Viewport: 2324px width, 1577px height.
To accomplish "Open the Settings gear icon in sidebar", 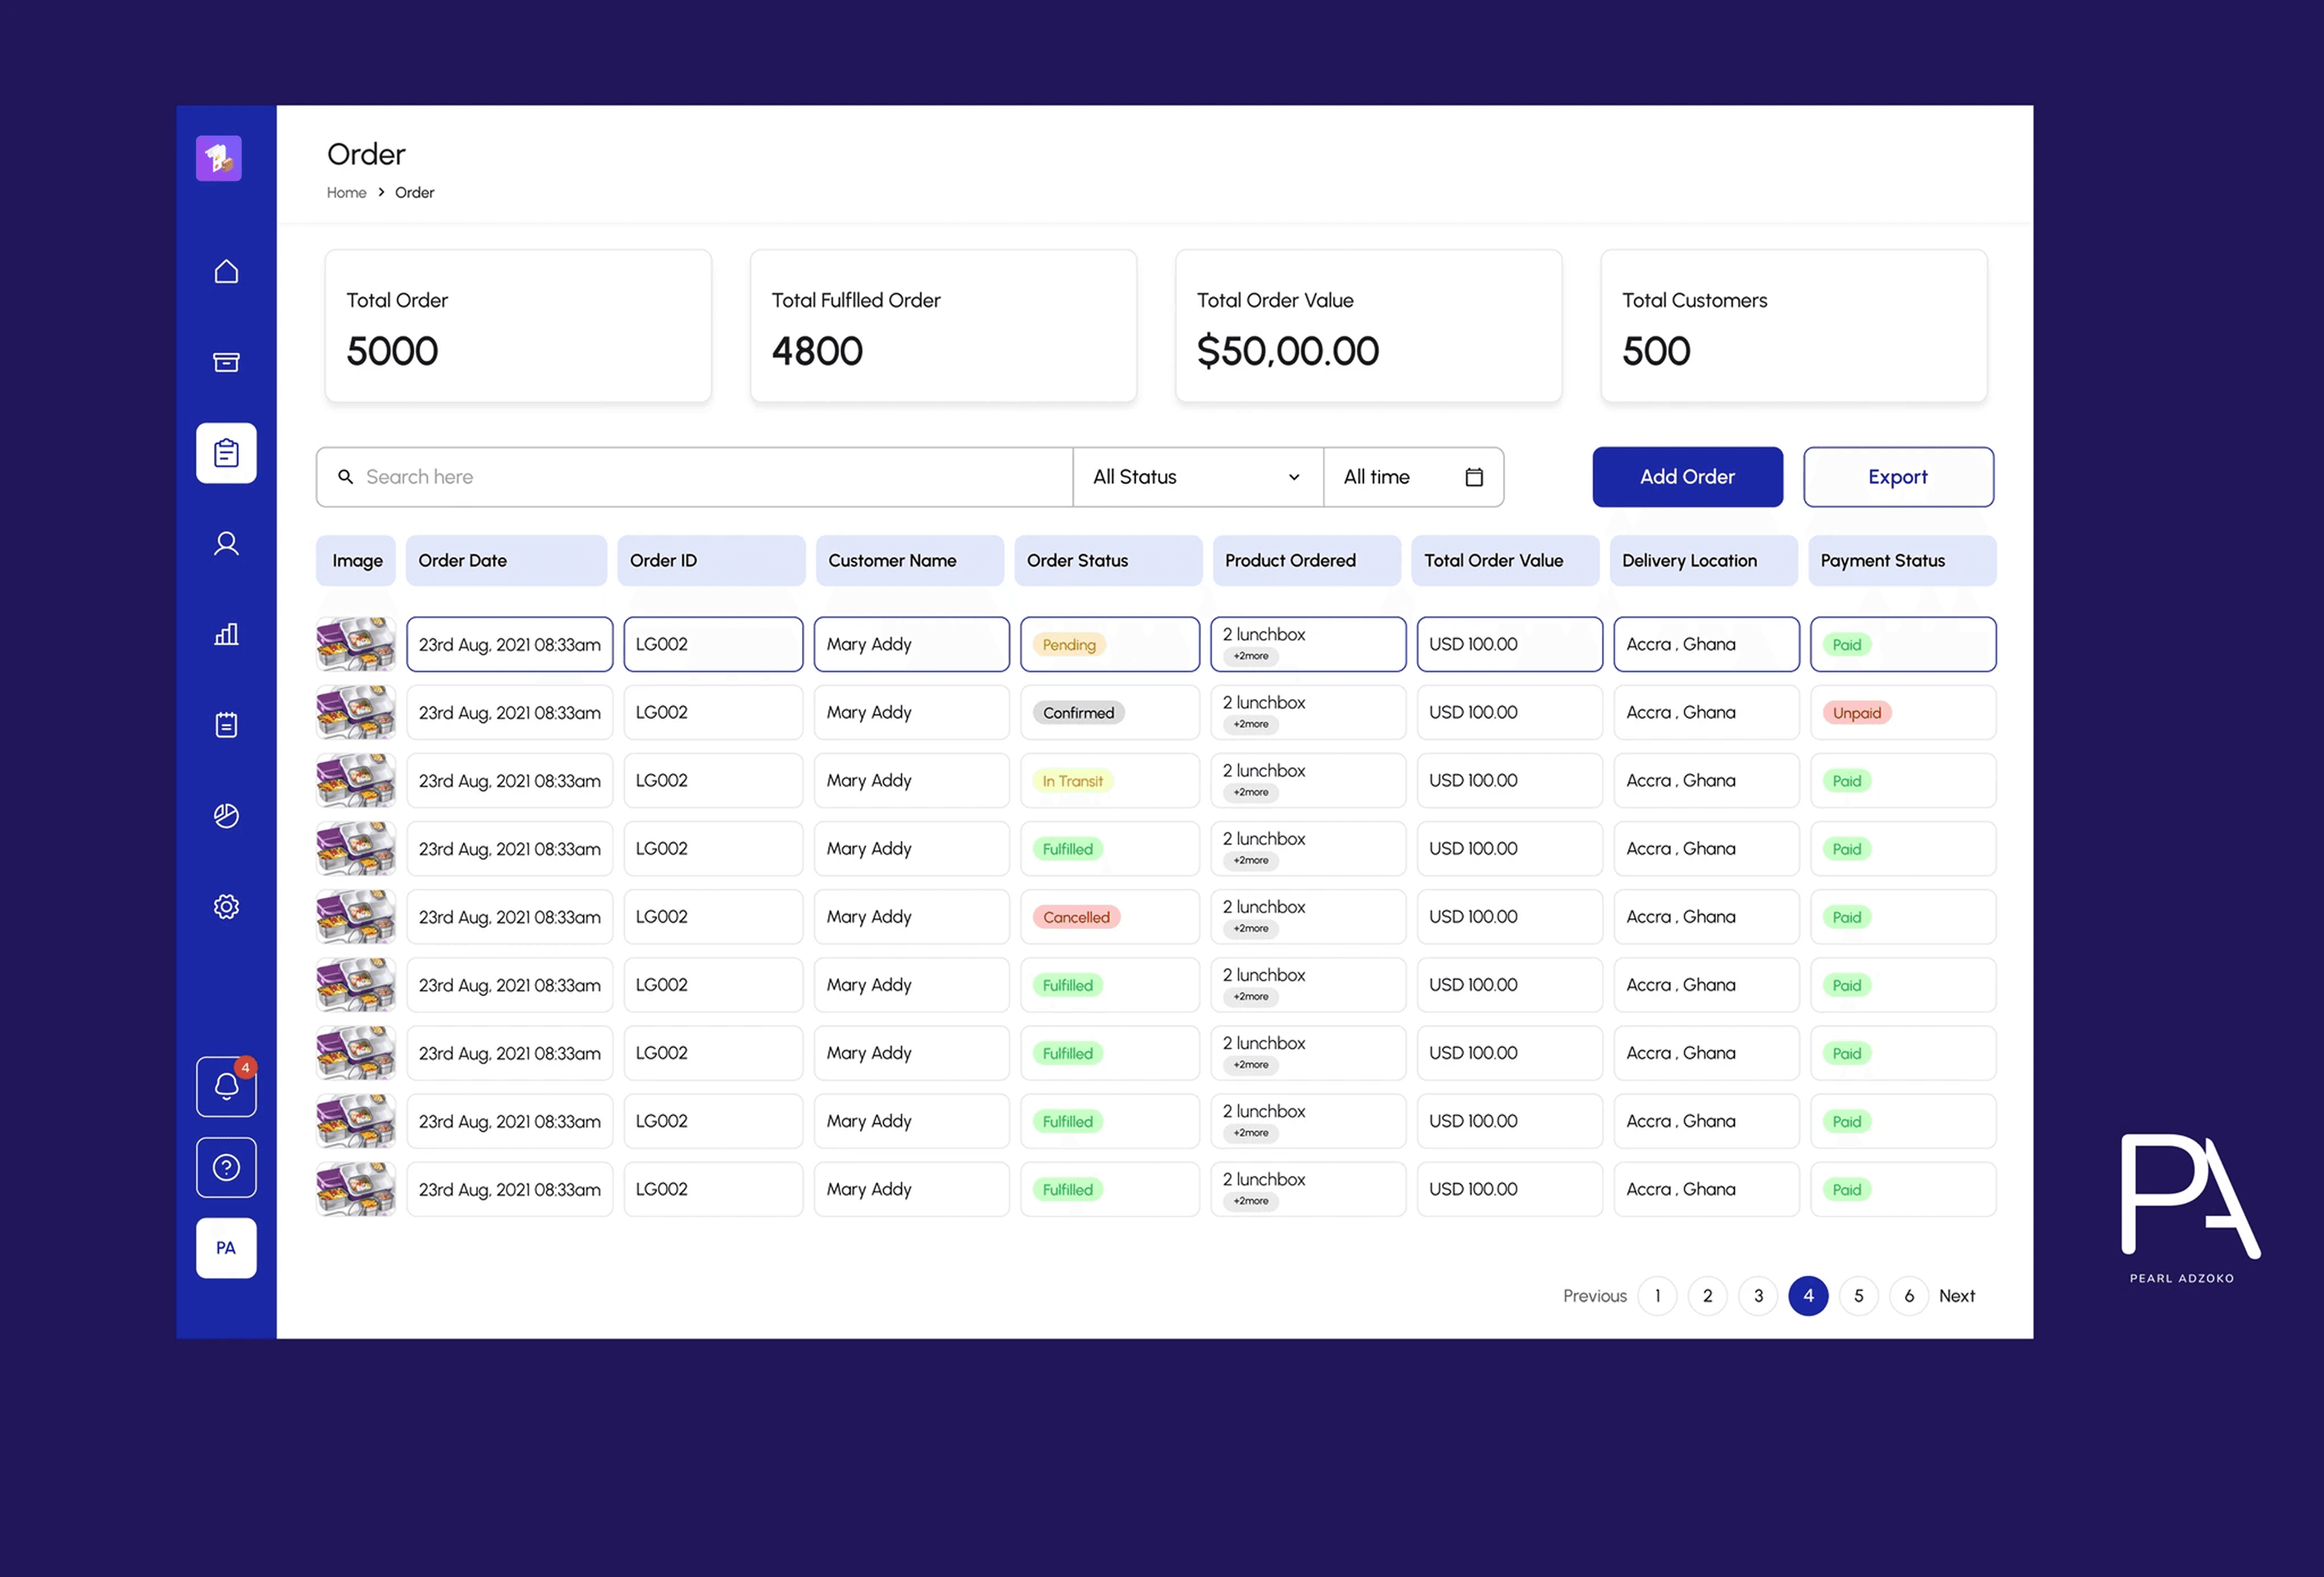I will click(226, 907).
